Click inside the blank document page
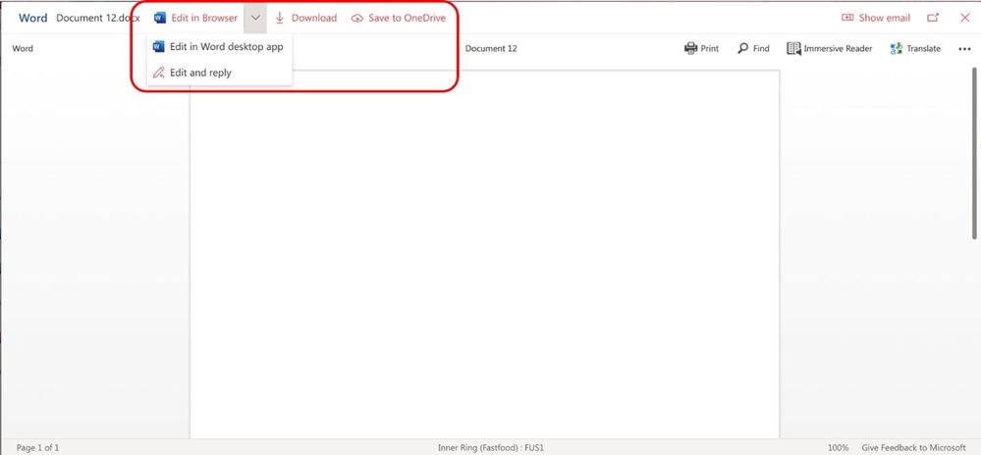981x455 pixels. click(x=485, y=254)
